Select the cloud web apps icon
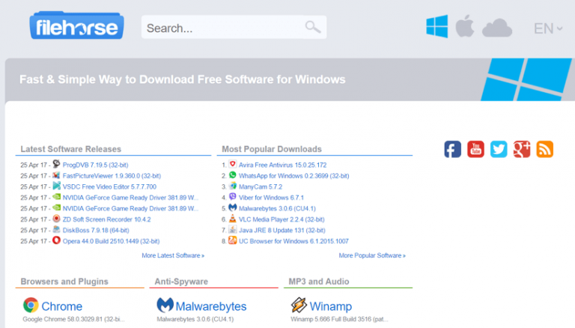 click(x=497, y=28)
